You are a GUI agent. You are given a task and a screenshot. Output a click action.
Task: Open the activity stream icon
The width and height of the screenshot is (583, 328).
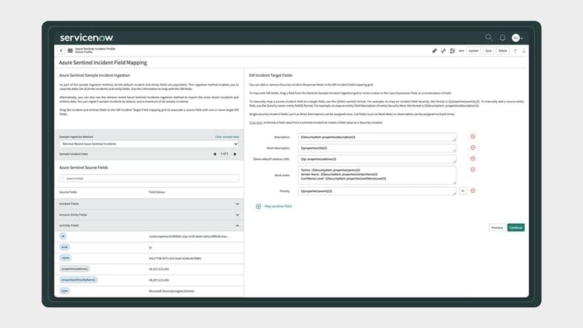443,51
